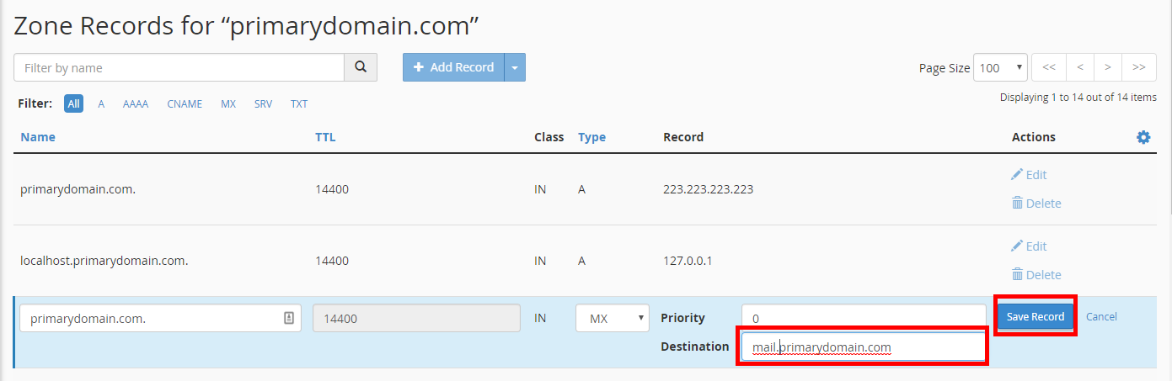The image size is (1172, 381).
Task: Sort records by the Name column
Action: point(38,137)
